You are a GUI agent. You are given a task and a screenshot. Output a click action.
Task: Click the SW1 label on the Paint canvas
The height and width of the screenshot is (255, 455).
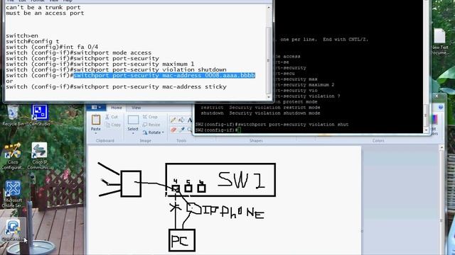[x=241, y=180]
